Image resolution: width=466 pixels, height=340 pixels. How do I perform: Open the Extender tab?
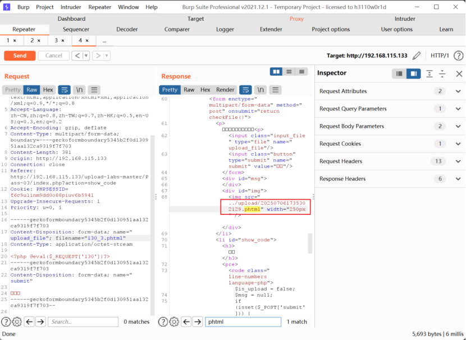[x=271, y=29]
